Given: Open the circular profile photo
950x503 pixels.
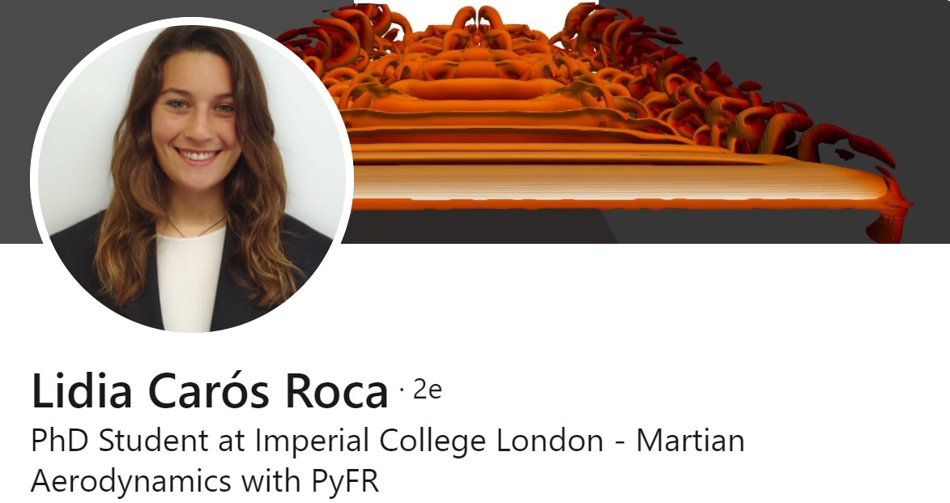Looking at the screenshot, I should (x=192, y=177).
